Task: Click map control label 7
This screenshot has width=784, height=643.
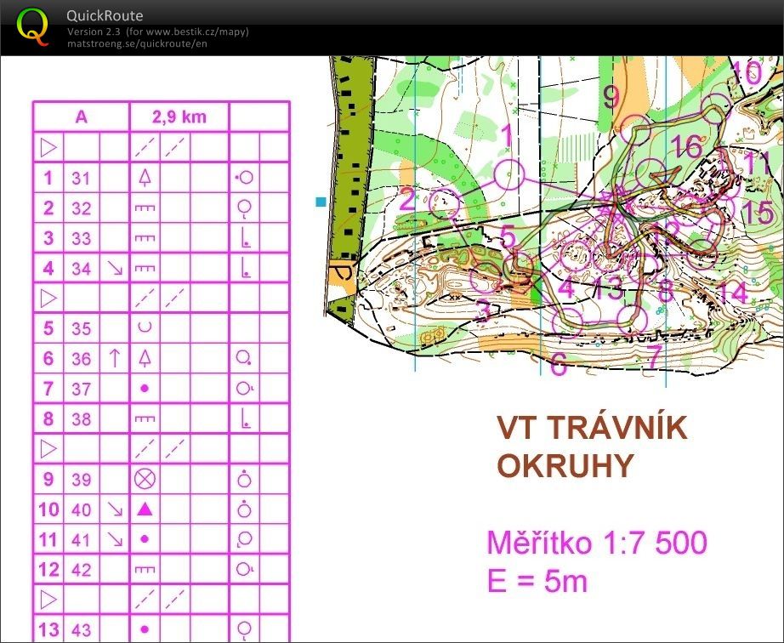Action: coord(654,356)
